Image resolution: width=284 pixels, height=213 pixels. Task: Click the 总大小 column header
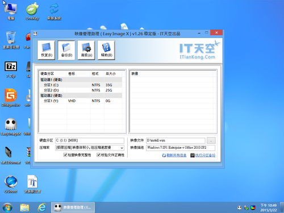[113, 74]
